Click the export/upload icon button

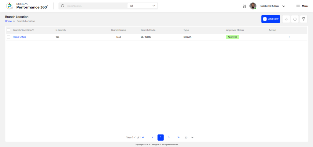(x=286, y=19)
